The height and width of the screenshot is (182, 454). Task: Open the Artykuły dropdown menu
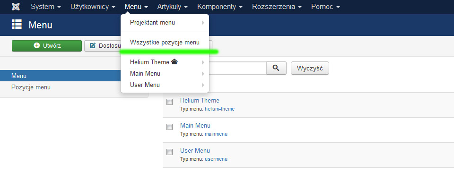click(172, 7)
